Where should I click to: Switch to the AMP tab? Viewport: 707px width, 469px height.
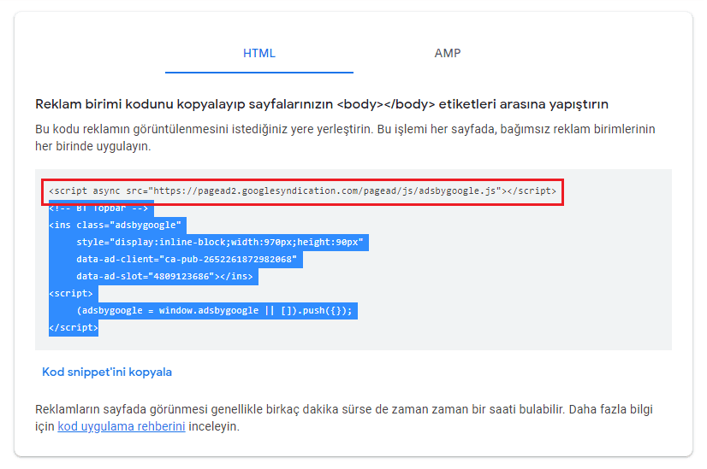pos(448,53)
